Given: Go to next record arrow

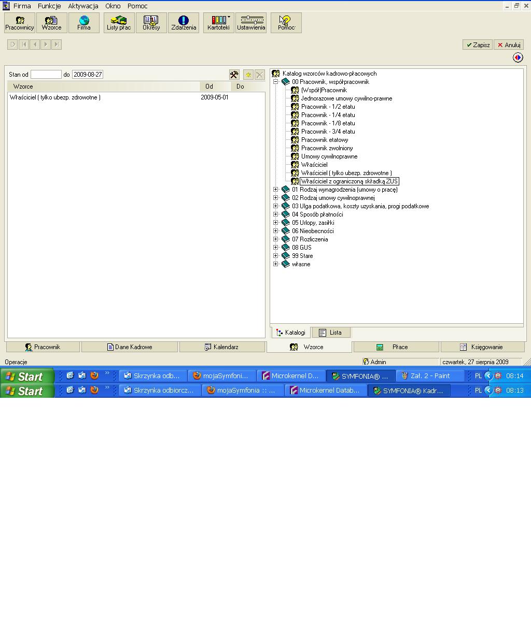Looking at the screenshot, I should [46, 45].
